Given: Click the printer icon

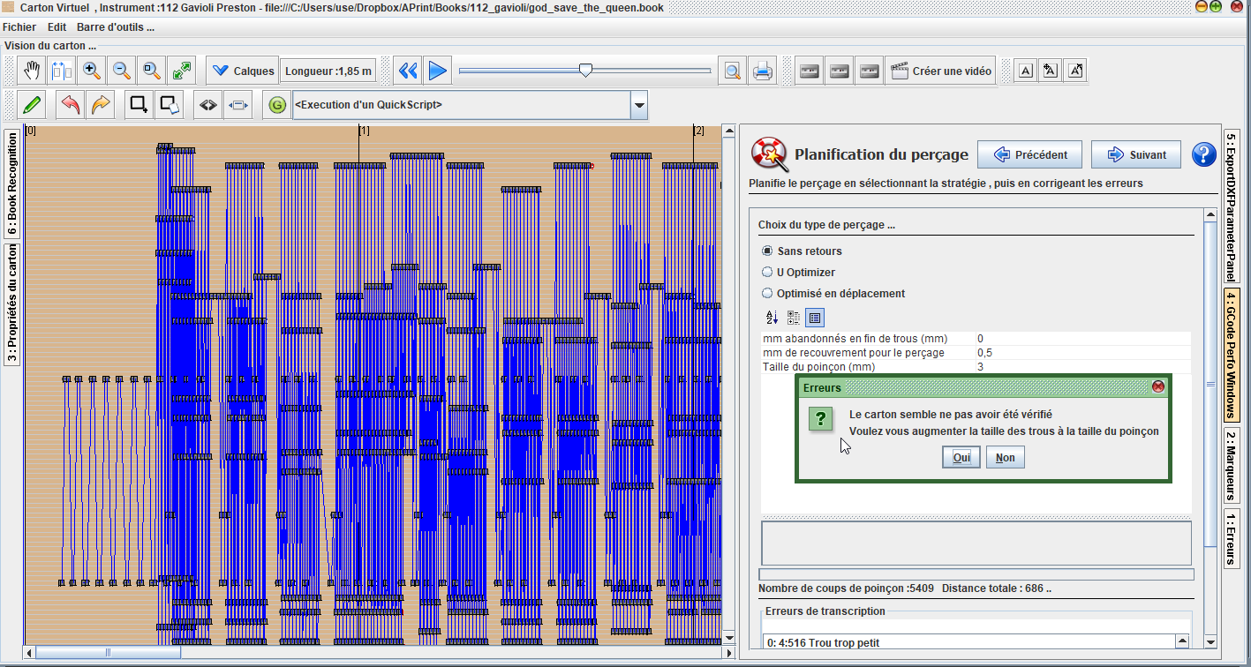Looking at the screenshot, I should click(x=762, y=71).
